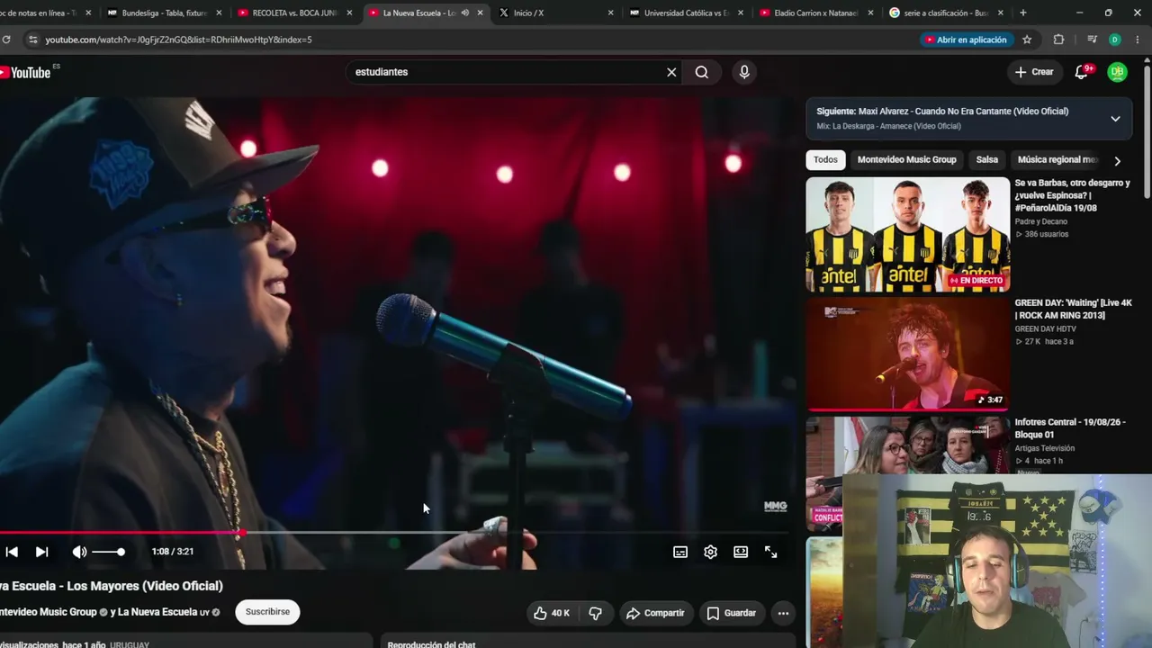Open the Chrome profile avatar

coord(1114,40)
